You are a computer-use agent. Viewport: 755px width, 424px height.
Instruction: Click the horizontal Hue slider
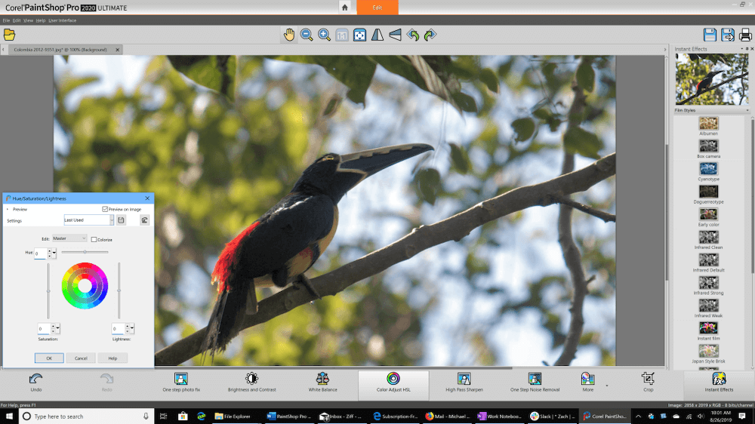pyautogui.click(x=85, y=251)
